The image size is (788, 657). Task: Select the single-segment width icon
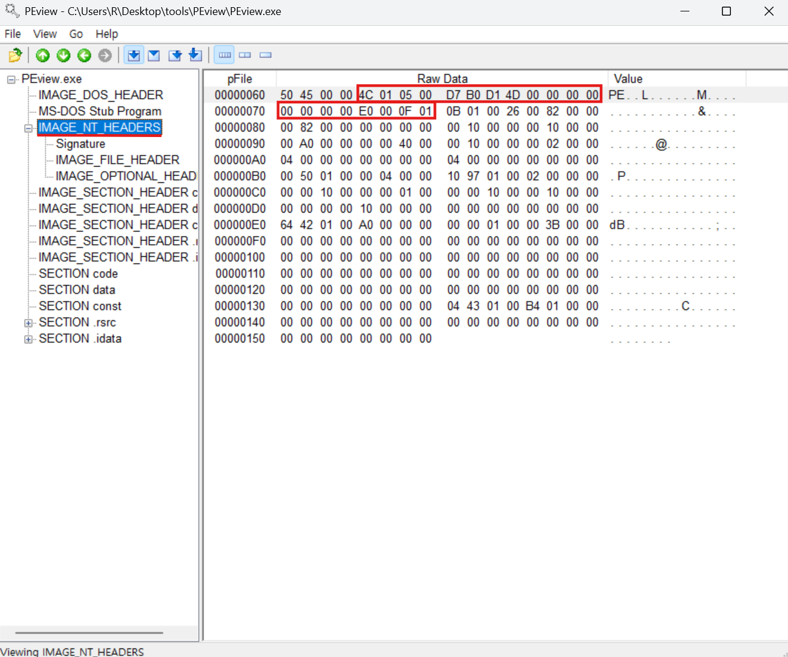pyautogui.click(x=266, y=55)
